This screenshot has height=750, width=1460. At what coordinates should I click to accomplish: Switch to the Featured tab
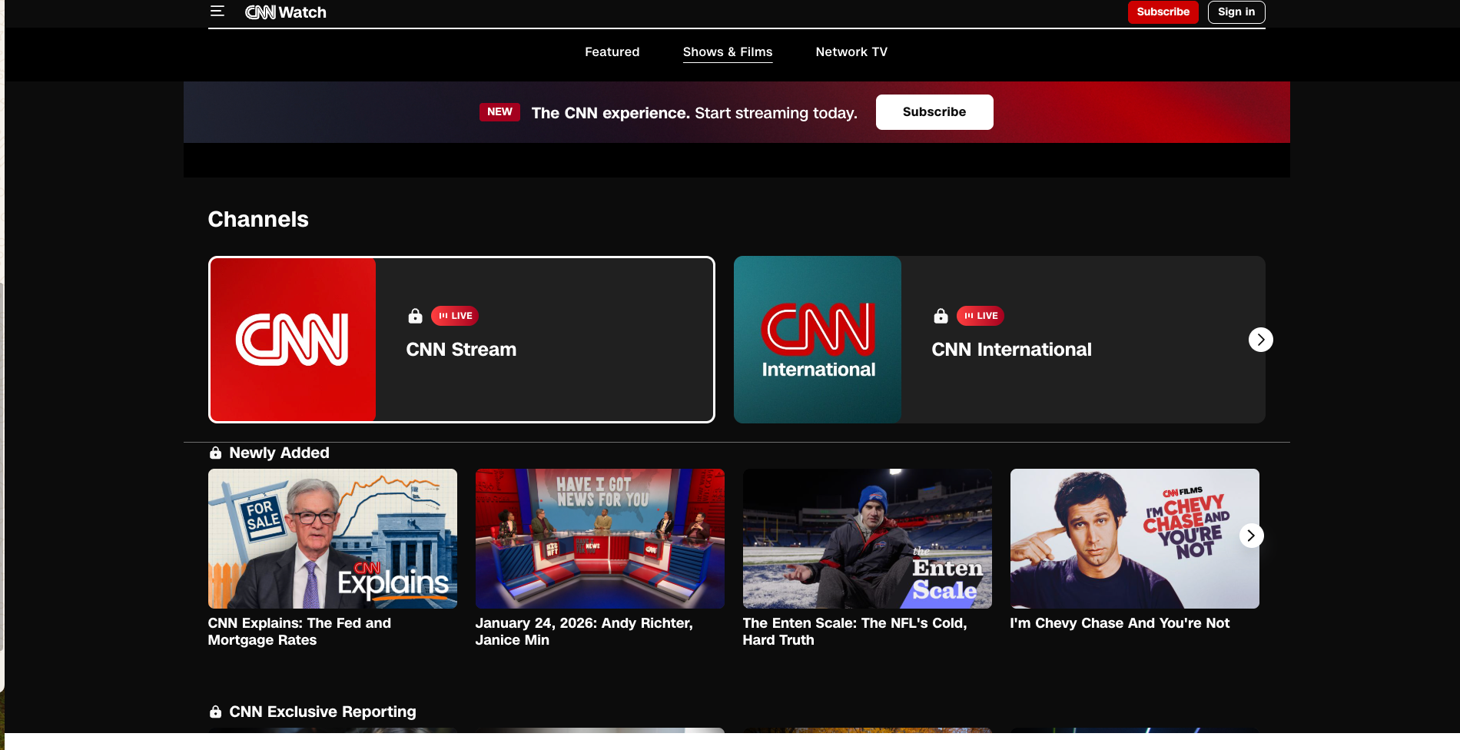click(x=612, y=52)
